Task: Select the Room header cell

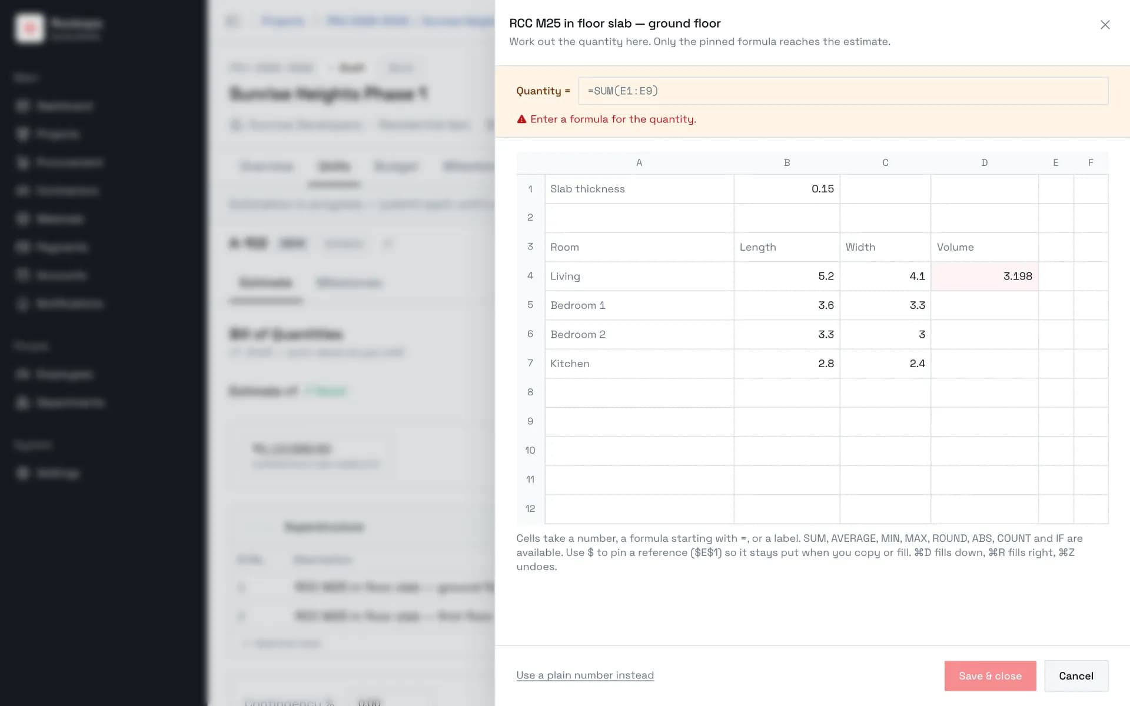Action: tap(639, 247)
